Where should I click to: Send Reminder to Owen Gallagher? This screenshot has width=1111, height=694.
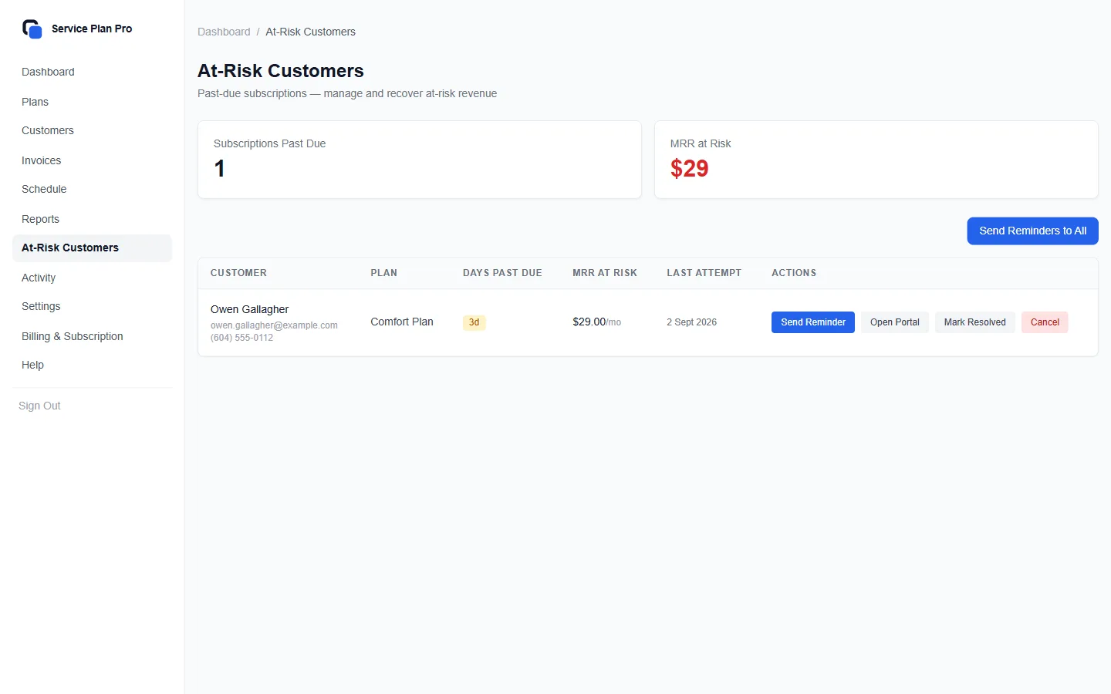pos(812,322)
